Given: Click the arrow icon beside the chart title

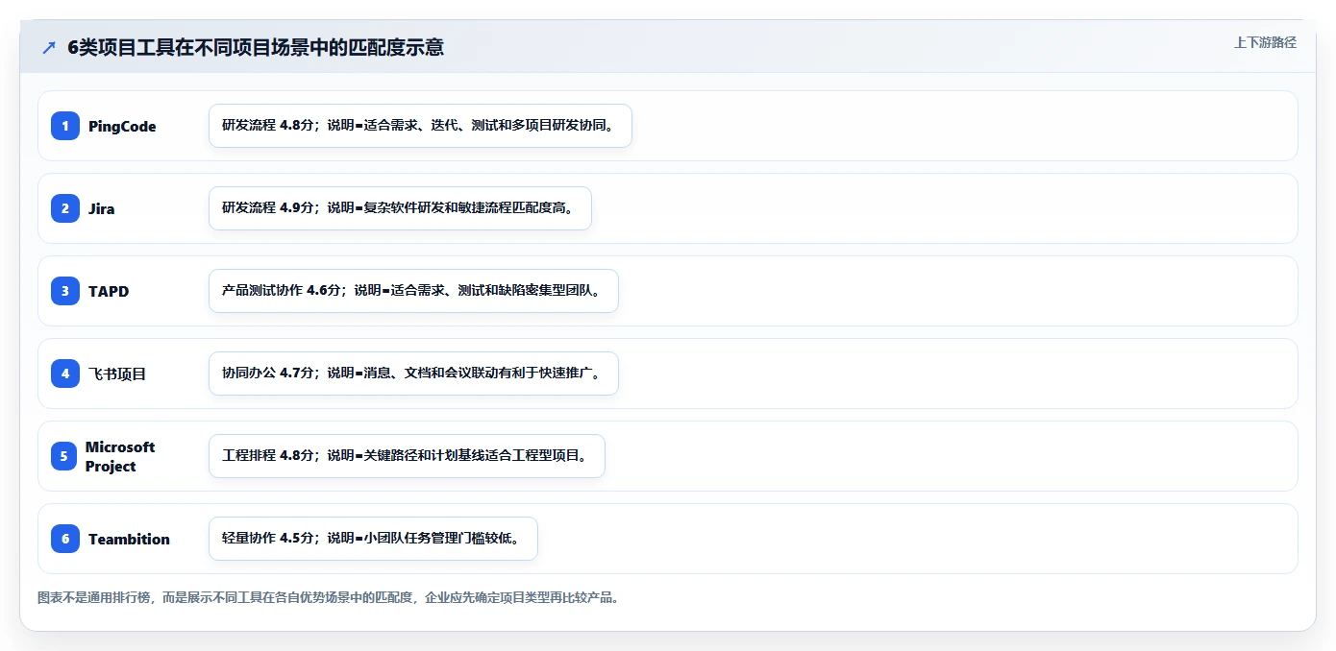Looking at the screenshot, I should pyautogui.click(x=49, y=48).
